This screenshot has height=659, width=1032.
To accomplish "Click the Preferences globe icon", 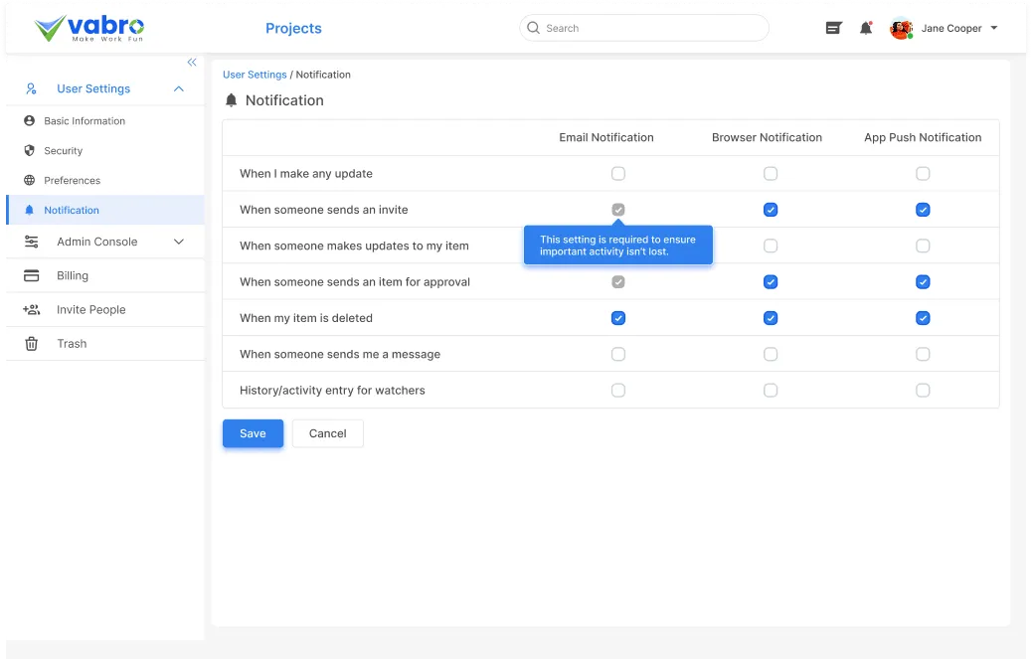I will (29, 180).
